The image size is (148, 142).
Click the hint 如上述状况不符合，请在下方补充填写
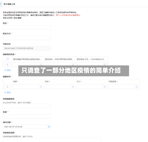pyautogui.click(x=17, y=103)
